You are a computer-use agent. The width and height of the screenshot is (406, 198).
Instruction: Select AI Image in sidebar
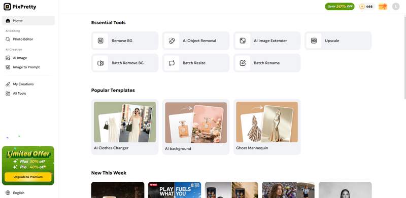tap(28, 58)
